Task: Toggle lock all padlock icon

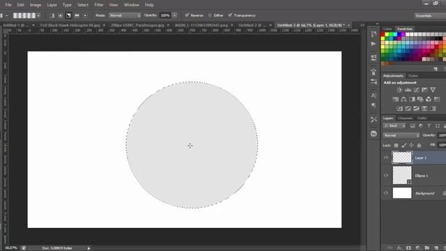Action: 419,146
